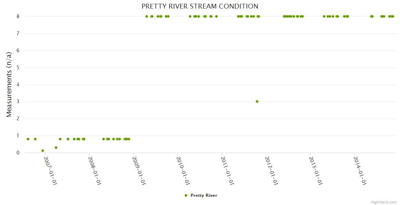Toggle the Pretty River legend label
This screenshot has height=205, width=400.
(204, 195)
